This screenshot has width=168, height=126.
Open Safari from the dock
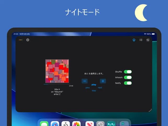55,124
